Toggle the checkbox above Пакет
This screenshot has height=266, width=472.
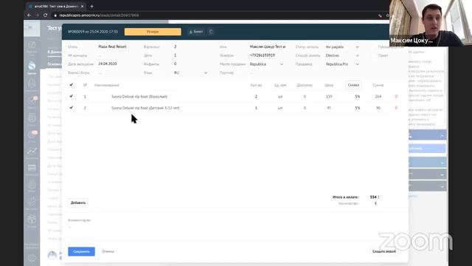374,47
